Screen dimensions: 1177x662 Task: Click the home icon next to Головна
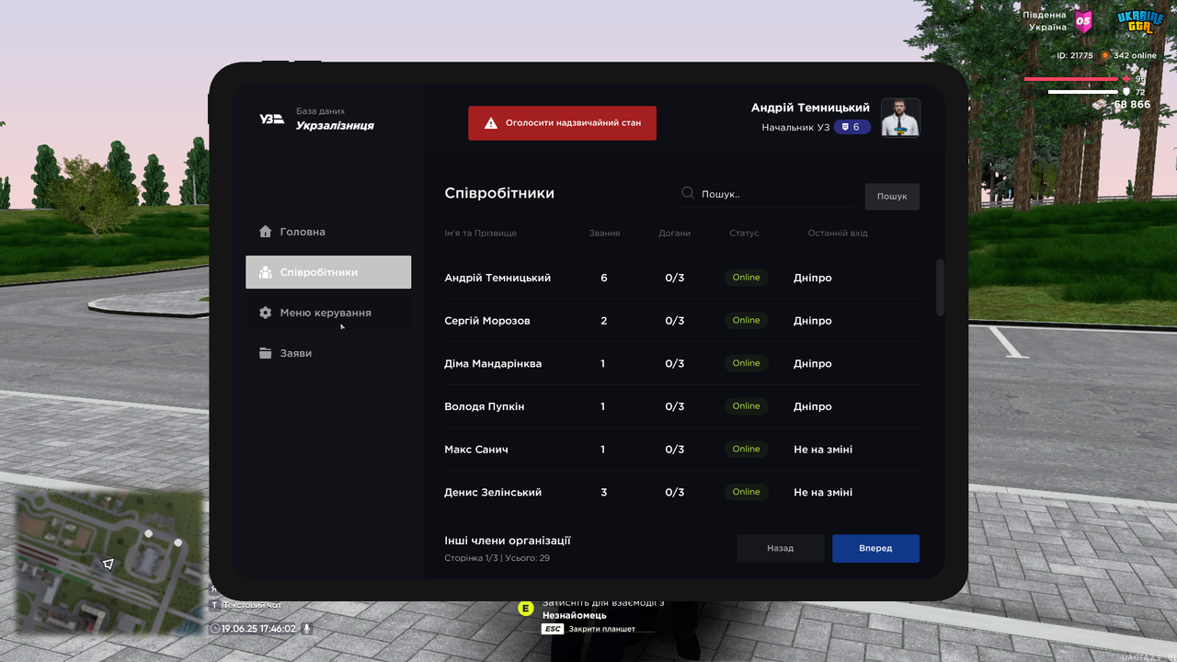click(x=266, y=232)
